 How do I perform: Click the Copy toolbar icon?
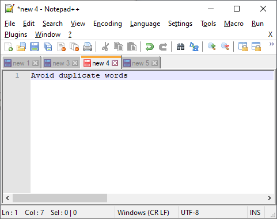(119, 47)
